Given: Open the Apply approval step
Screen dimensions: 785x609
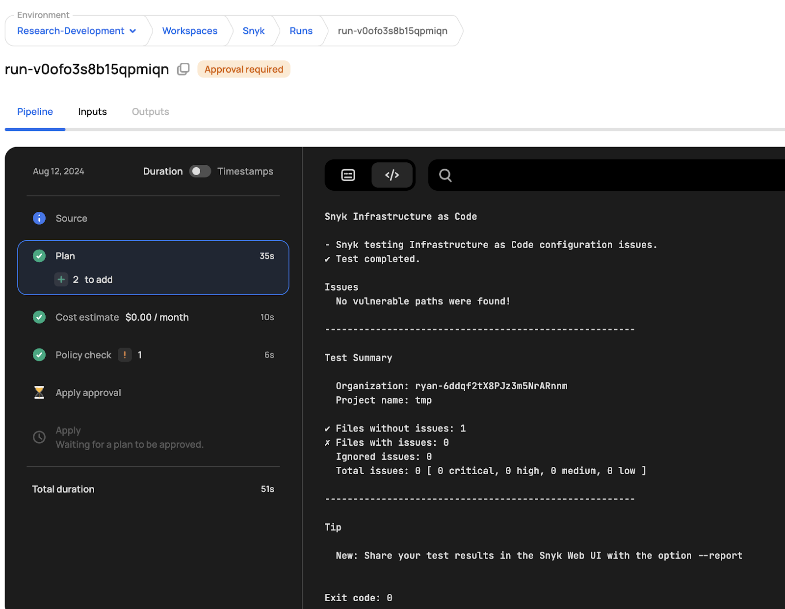Looking at the screenshot, I should tap(153, 392).
